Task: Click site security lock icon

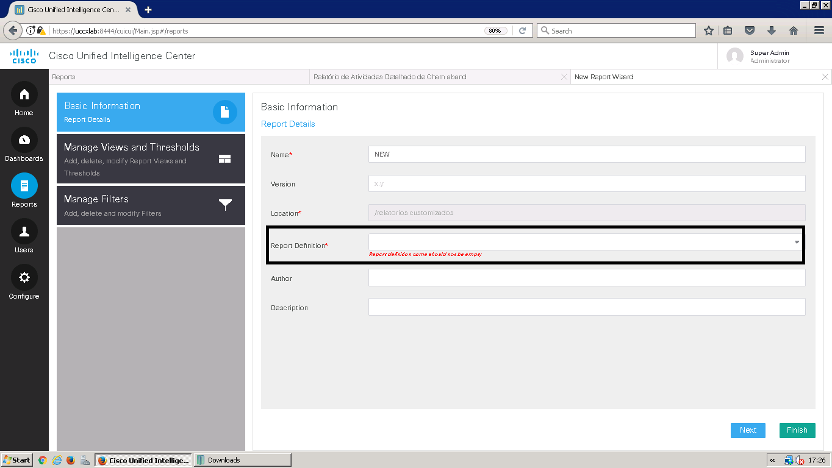Action: pyautogui.click(x=41, y=30)
